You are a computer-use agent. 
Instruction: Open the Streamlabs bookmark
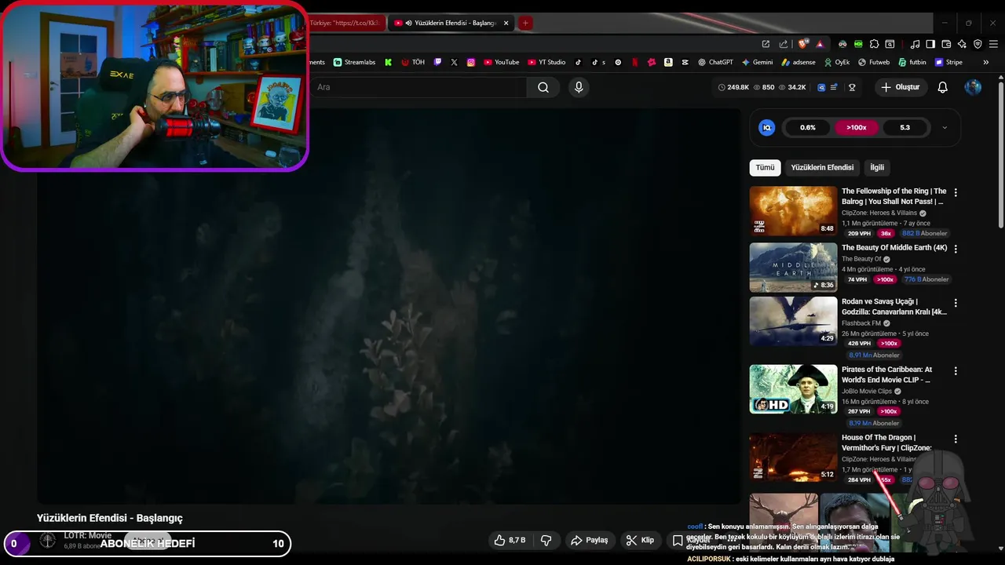[x=354, y=62]
